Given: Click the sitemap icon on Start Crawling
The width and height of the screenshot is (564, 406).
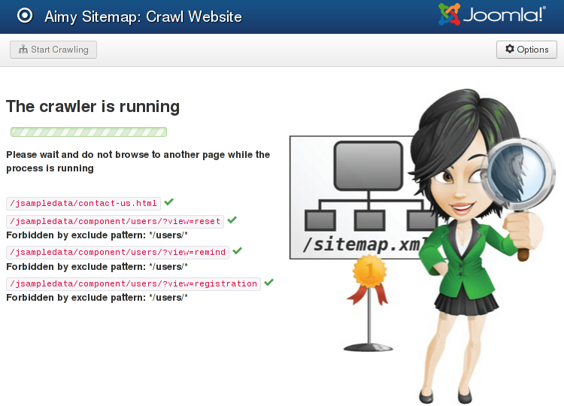Looking at the screenshot, I should point(23,50).
